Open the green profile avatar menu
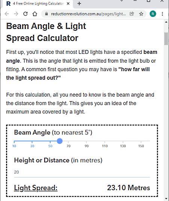 click(x=153, y=14)
